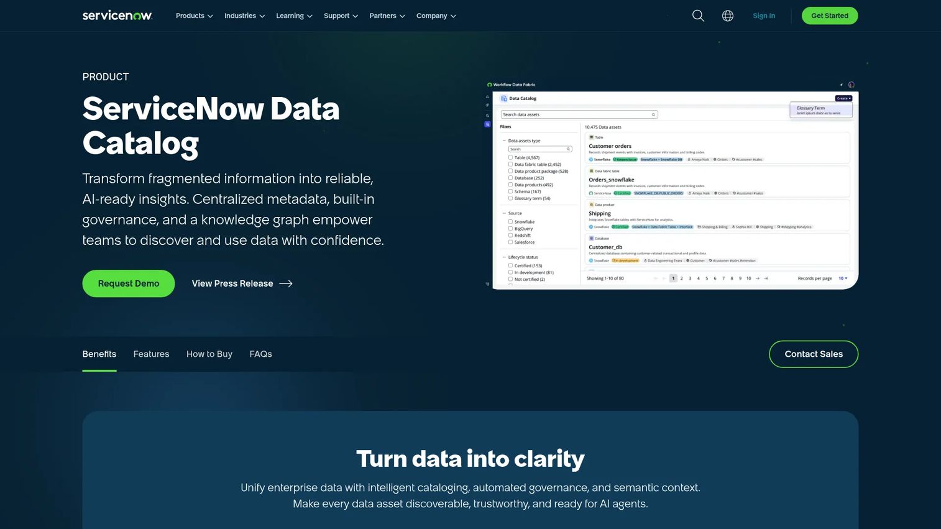The width and height of the screenshot is (941, 529).
Task: Check the Certified (153) lifecycle checkbox
Action: click(x=510, y=265)
